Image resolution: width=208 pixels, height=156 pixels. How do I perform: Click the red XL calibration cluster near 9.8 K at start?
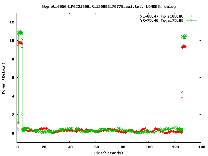[20, 43]
